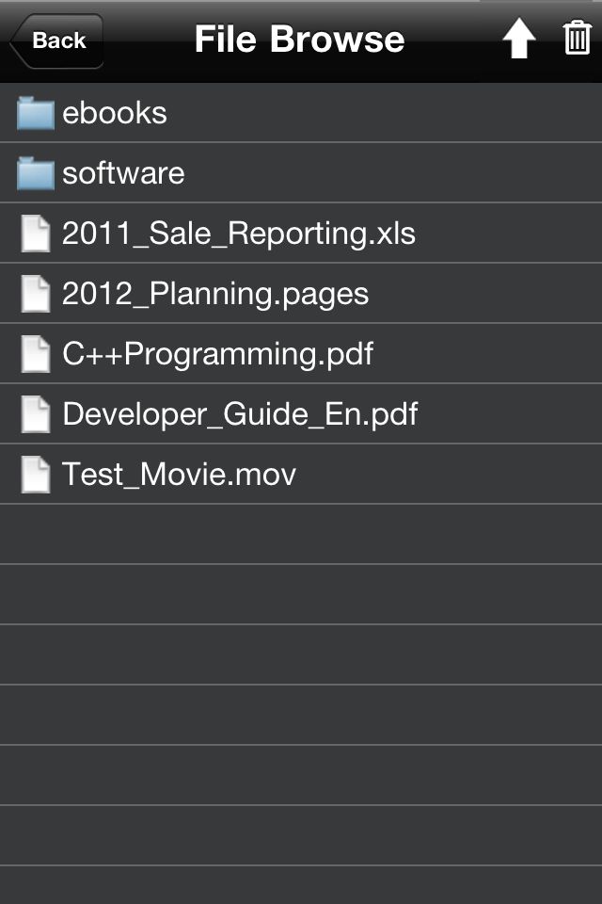
Task: Open the ebooks folder
Action: tap(301, 112)
